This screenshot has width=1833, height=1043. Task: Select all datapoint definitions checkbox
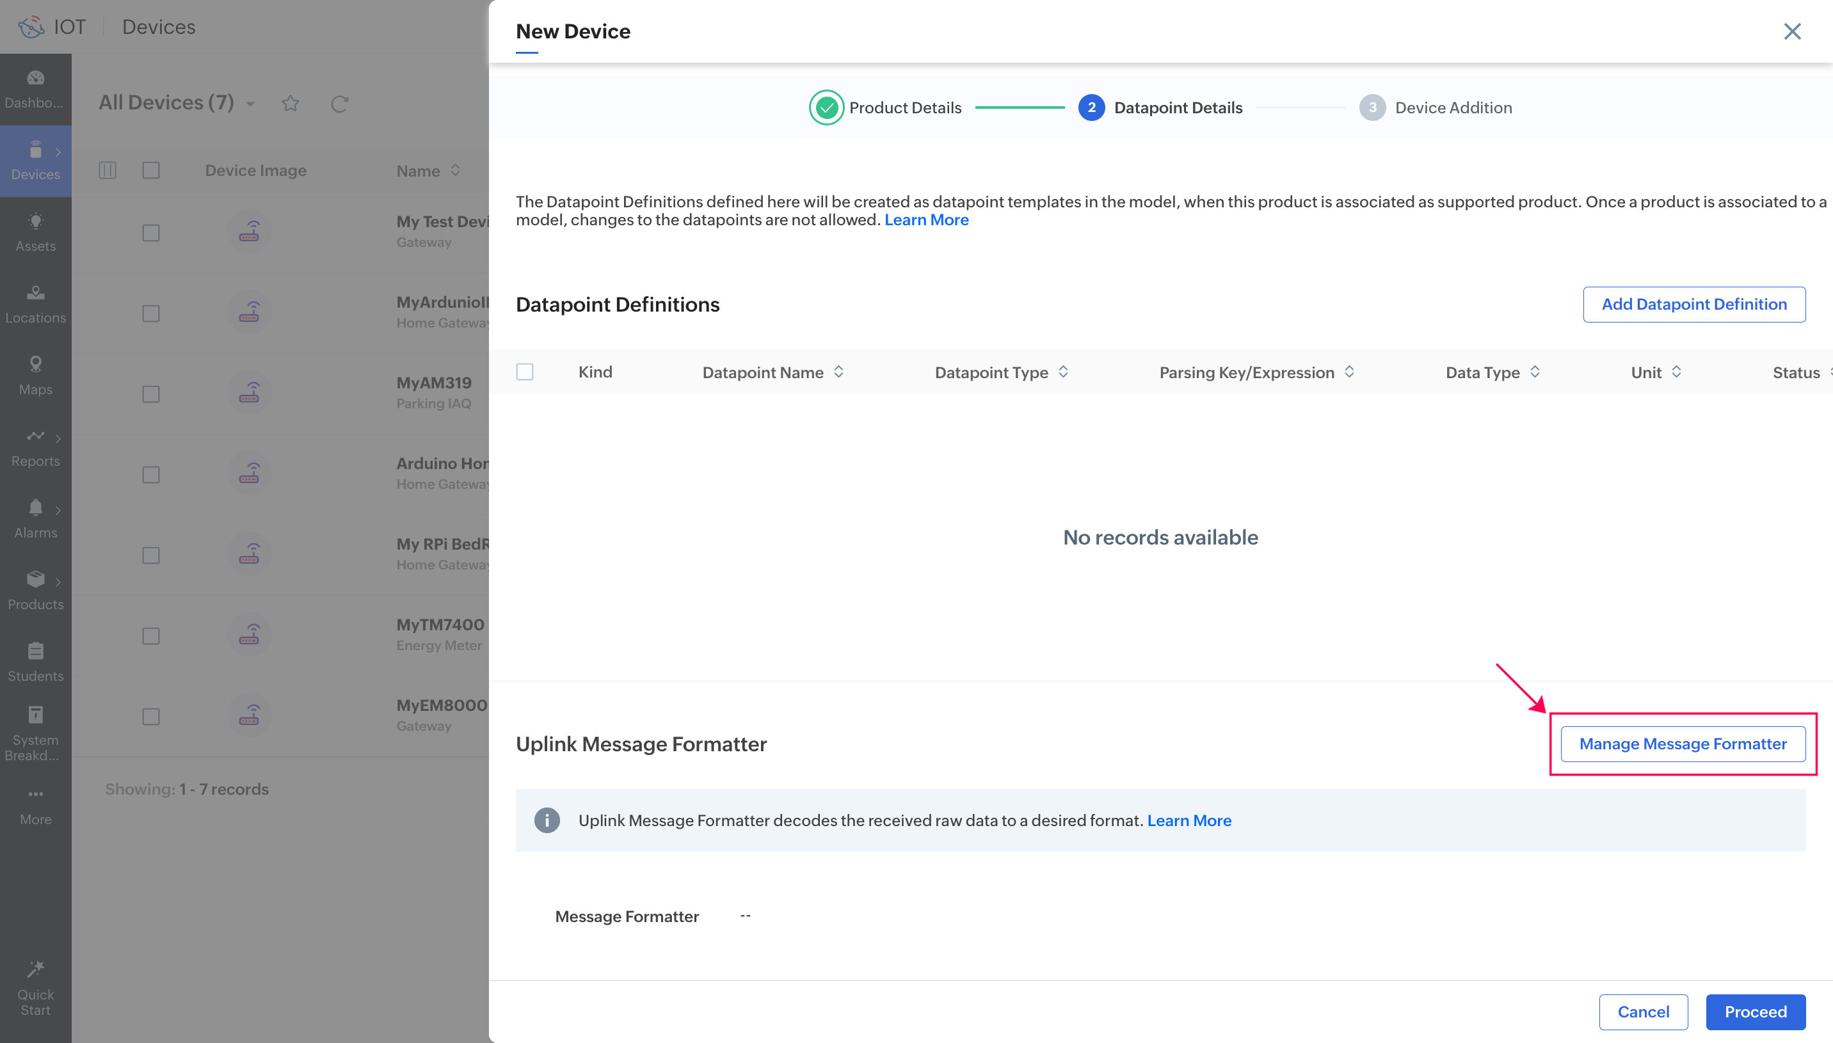click(524, 372)
